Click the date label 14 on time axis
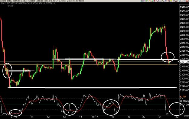189x119 pixels. tap(80, 117)
